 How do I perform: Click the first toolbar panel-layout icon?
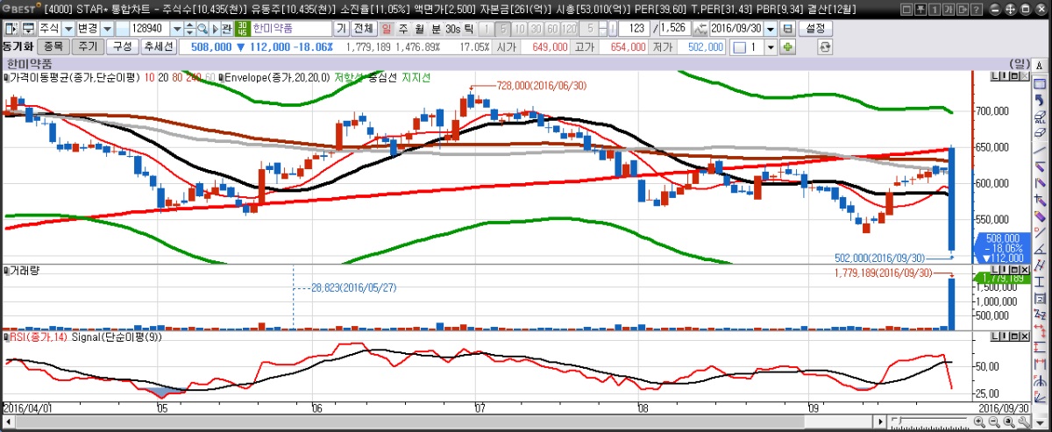click(x=11, y=28)
